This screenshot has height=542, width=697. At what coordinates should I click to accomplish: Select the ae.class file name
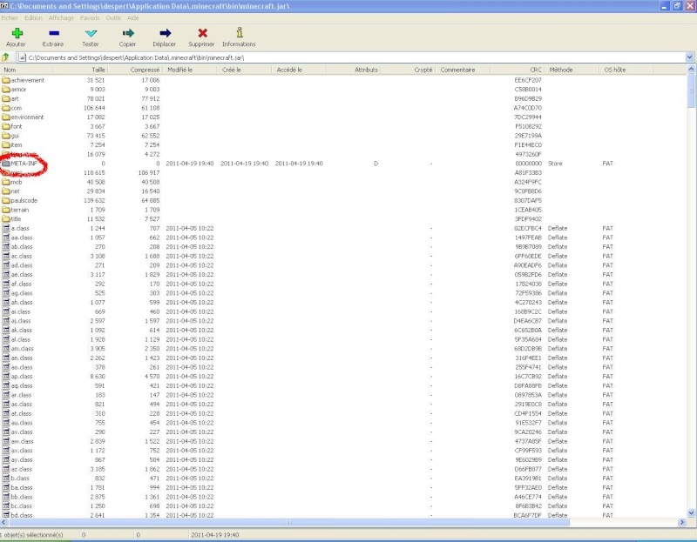coord(22,275)
